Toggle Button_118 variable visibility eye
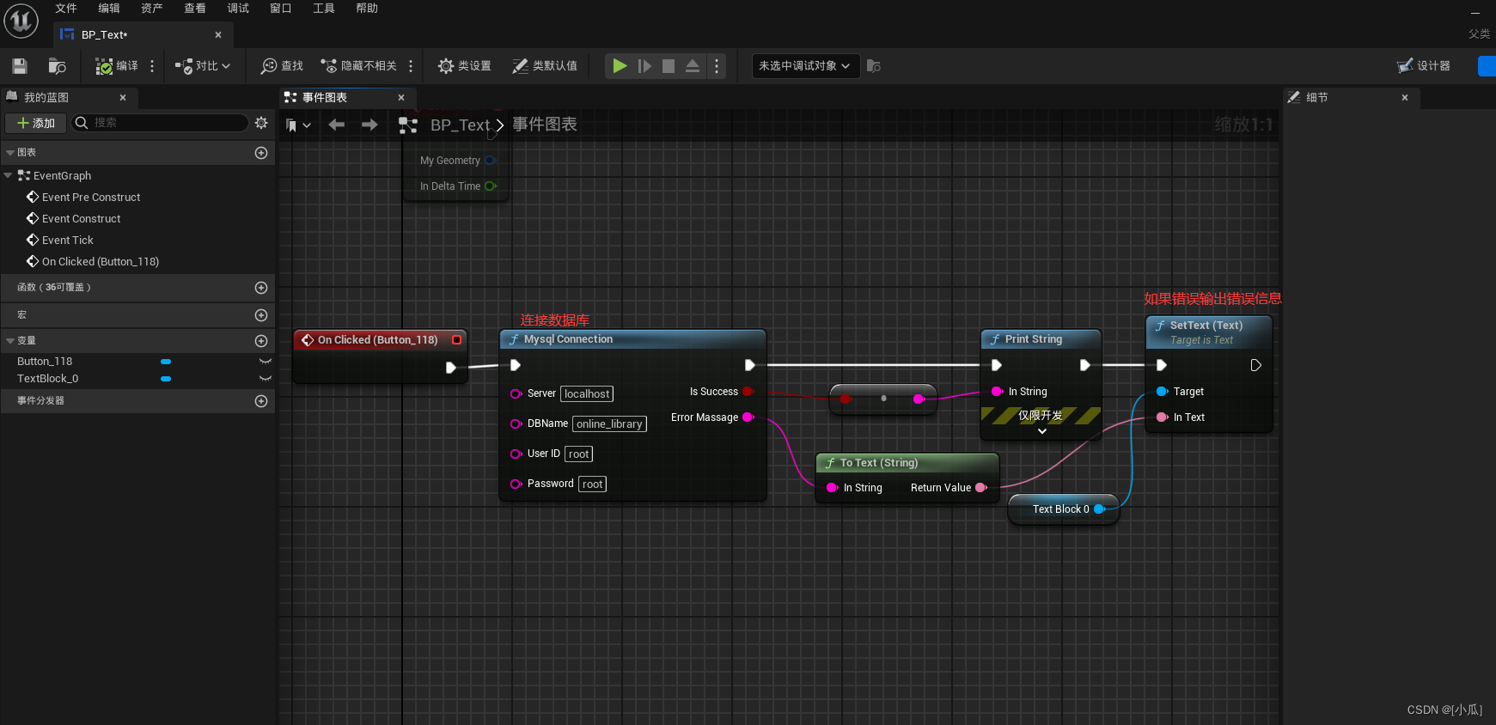The width and height of the screenshot is (1496, 725). [x=266, y=362]
